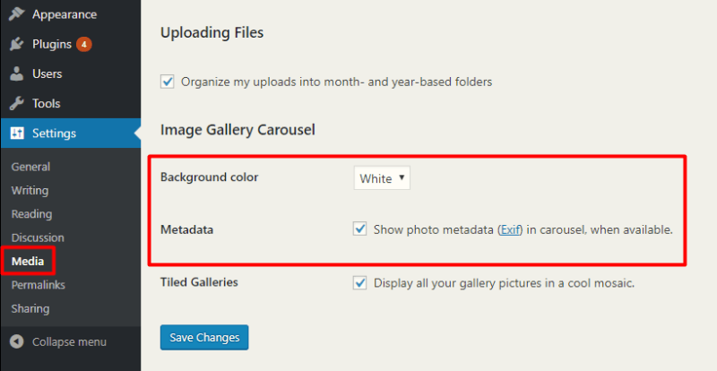
Task: Click the Settings sliders icon
Action: [17, 134]
